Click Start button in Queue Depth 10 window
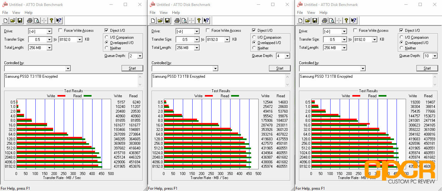This screenshot has height=191, width=442. pos(427,68)
